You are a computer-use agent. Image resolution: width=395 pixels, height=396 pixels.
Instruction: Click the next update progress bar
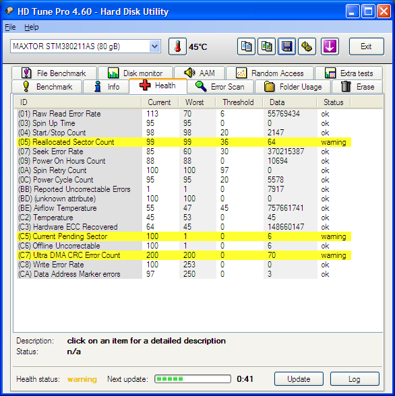point(193,378)
